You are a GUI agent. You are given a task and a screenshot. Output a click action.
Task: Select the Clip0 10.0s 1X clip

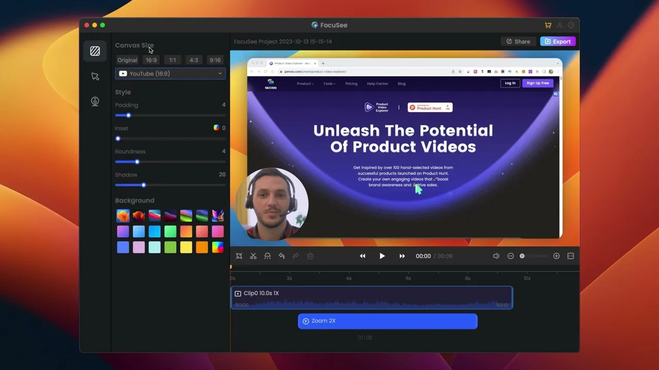372,298
